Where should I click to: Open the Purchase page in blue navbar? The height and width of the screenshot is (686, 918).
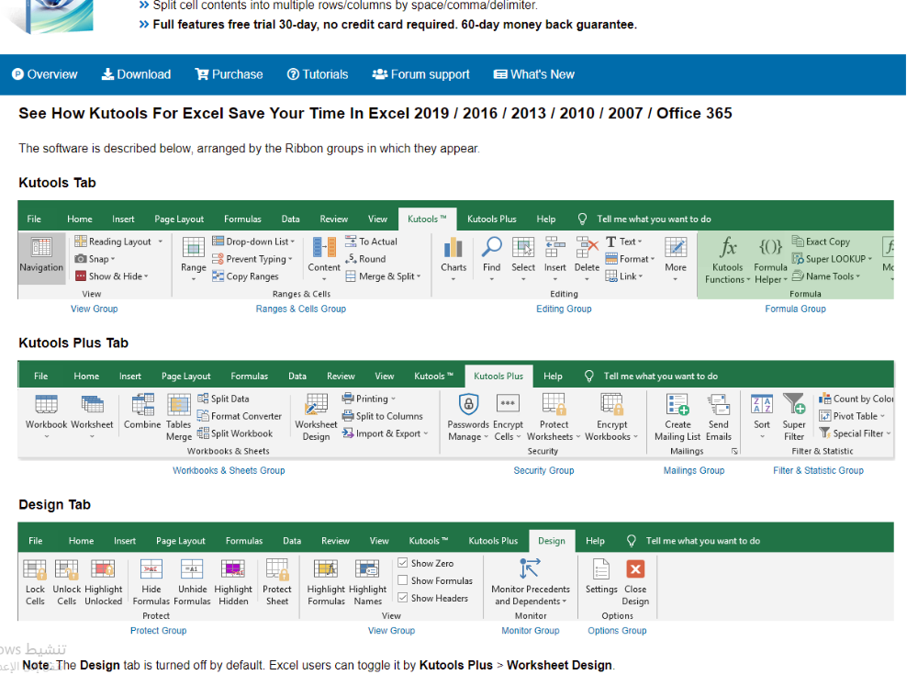coord(229,74)
